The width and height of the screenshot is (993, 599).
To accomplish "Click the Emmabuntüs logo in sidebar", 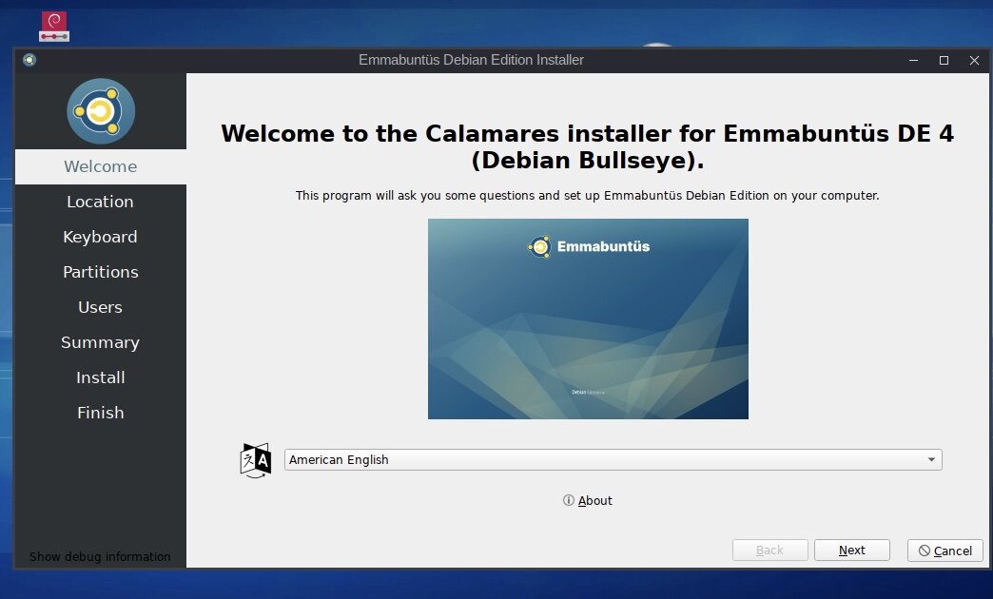I will point(101,111).
